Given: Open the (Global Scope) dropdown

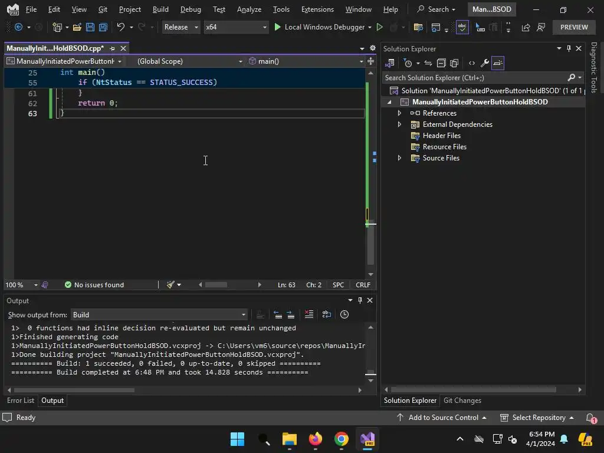Looking at the screenshot, I should point(189,61).
